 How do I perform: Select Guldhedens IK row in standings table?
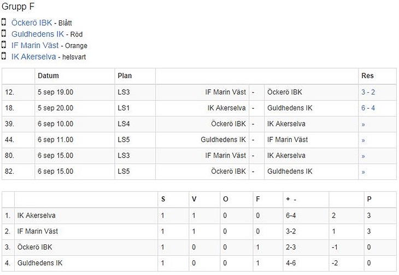point(199,263)
